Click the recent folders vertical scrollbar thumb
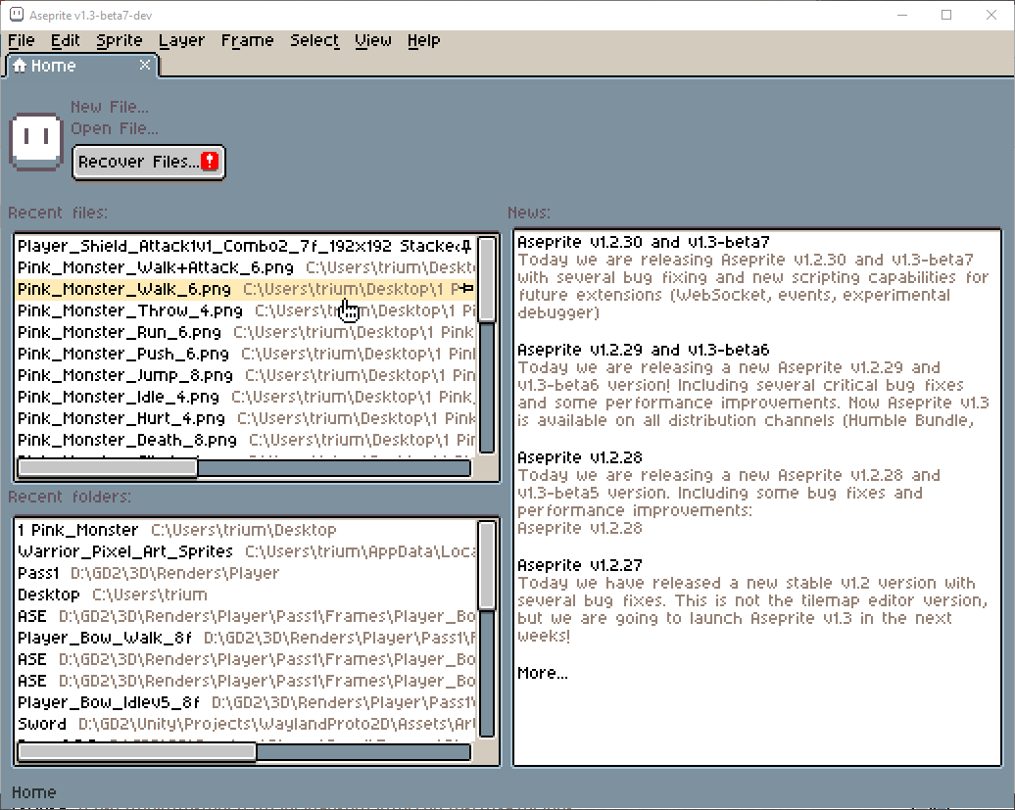 coord(488,565)
